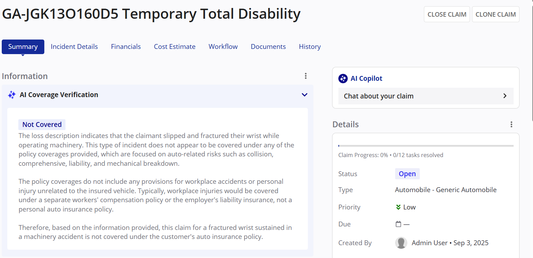
Task: Click the 'AI Coverage Verification' heading text
Action: coord(59,95)
